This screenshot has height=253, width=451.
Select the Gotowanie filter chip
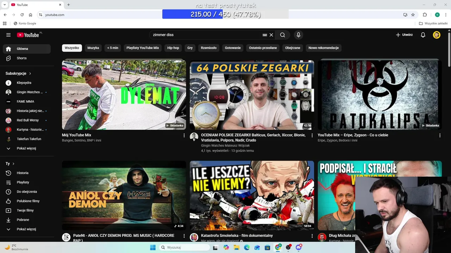tap(233, 48)
